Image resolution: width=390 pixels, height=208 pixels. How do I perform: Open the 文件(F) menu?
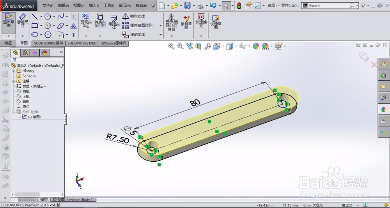(48, 5)
